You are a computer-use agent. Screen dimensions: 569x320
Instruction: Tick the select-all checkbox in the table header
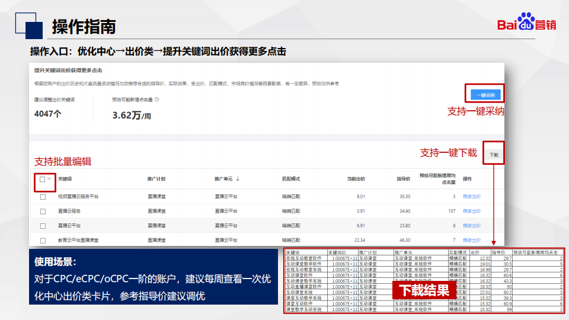click(x=43, y=179)
